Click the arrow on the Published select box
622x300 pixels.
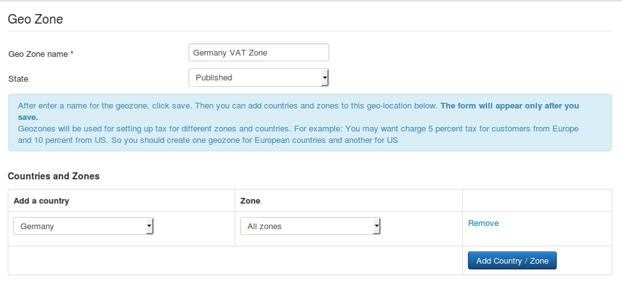click(325, 78)
